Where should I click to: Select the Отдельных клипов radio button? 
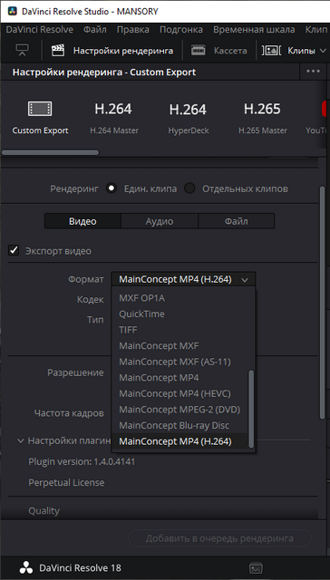pyautogui.click(x=189, y=188)
